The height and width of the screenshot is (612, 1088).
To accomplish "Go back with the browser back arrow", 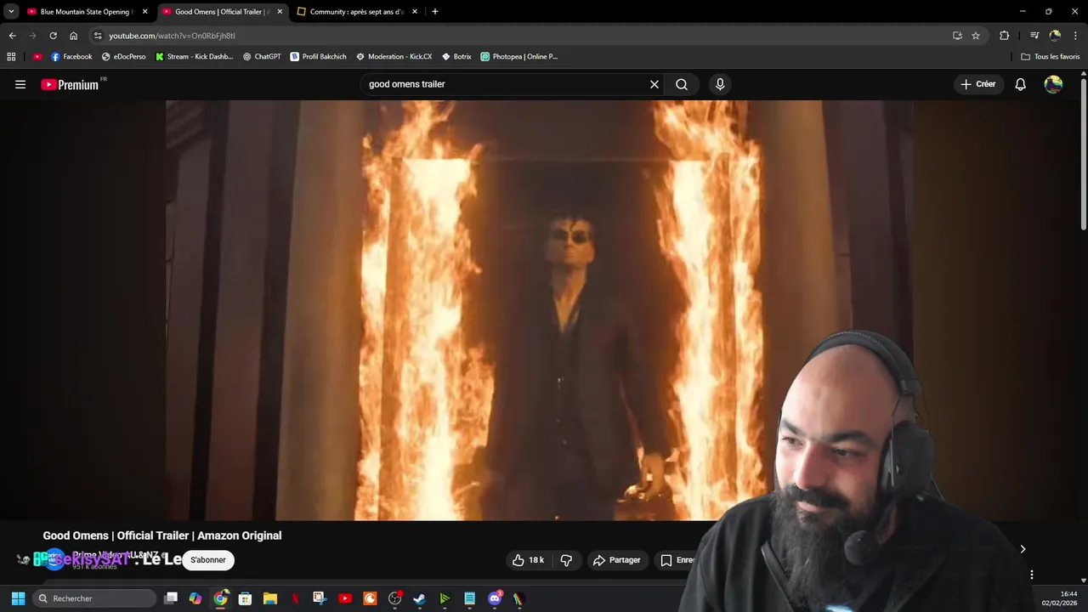I will click(x=12, y=36).
